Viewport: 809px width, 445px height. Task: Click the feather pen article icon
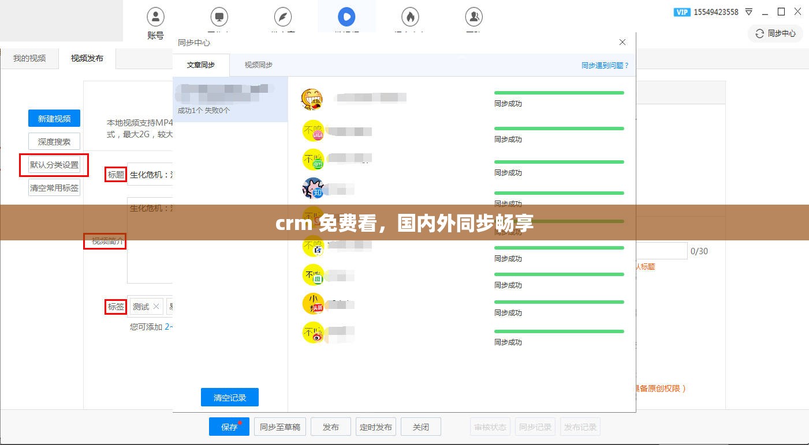click(x=282, y=17)
